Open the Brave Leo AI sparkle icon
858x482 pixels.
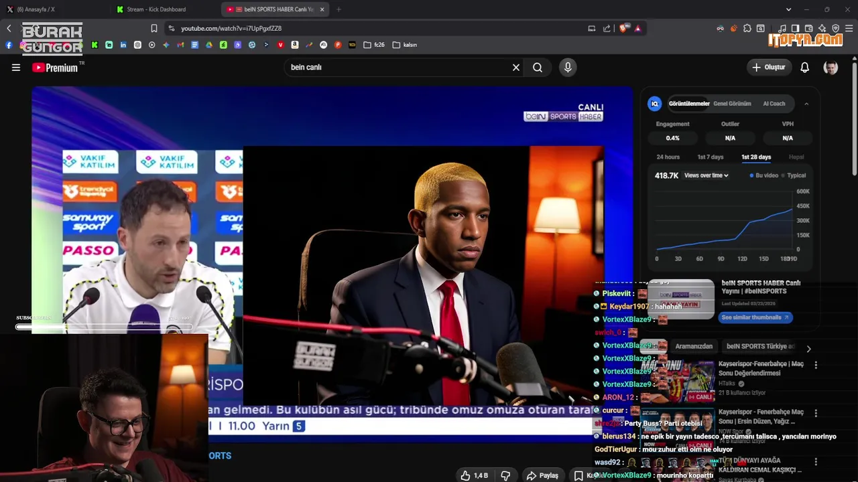(822, 28)
